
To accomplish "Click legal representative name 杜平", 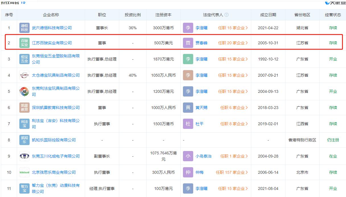I will (199, 124).
